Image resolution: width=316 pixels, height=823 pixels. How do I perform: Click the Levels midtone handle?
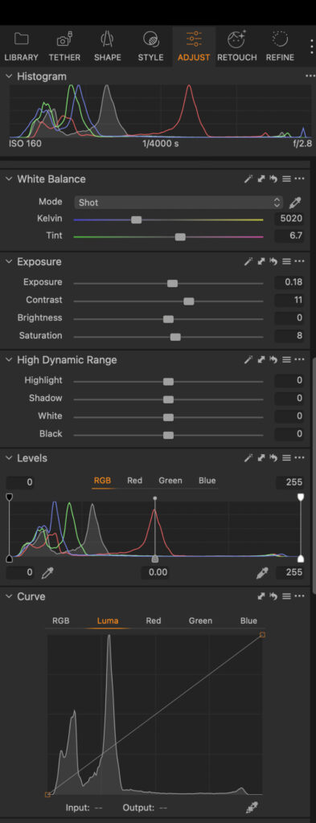click(155, 559)
